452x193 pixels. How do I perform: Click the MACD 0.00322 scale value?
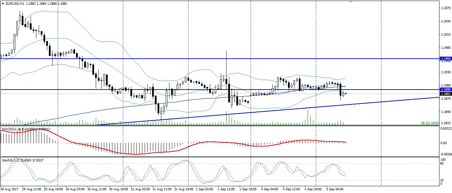pyautogui.click(x=446, y=129)
